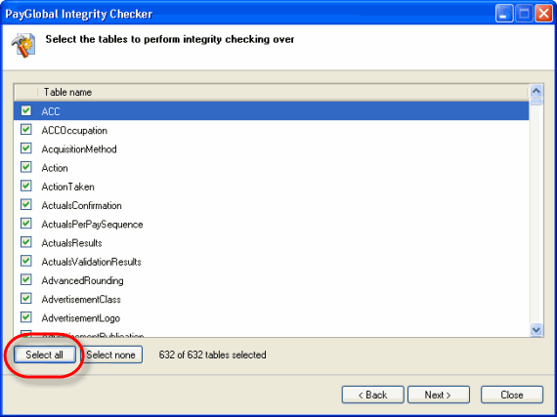Select the Action row text
The width and height of the screenshot is (557, 417).
coord(55,168)
